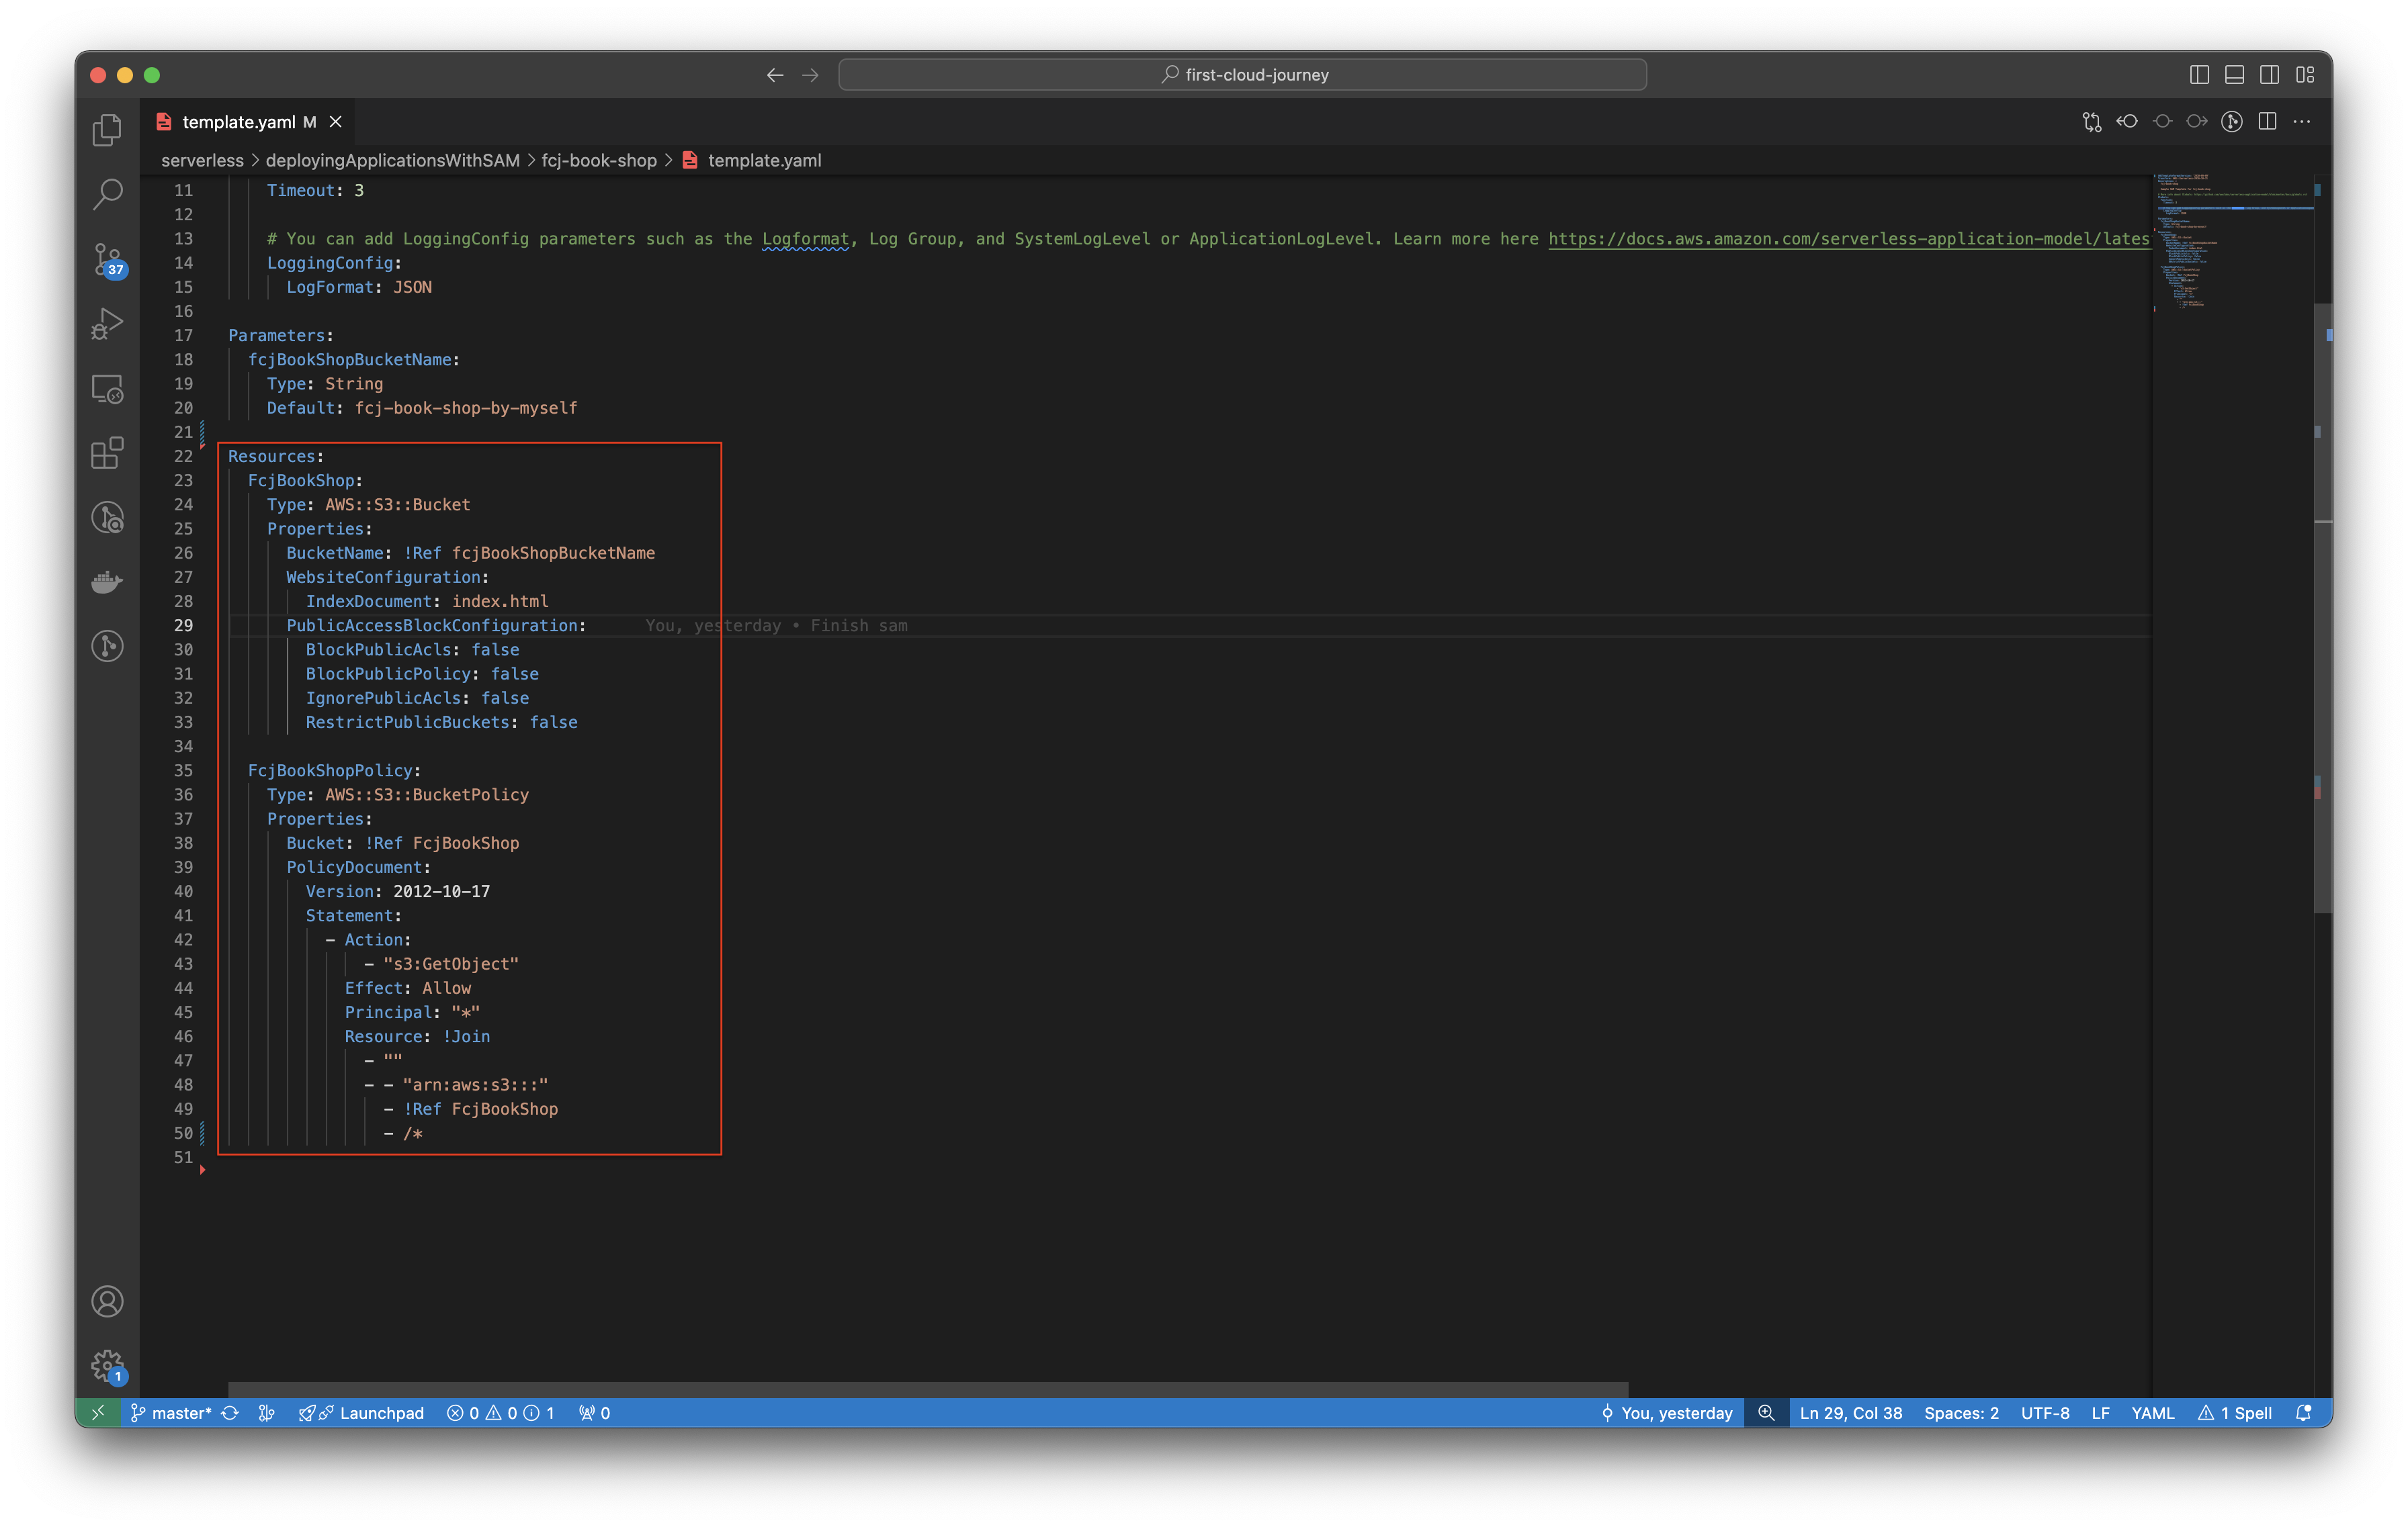2408x1527 pixels.
Task: Open Customize Layout options
Action: coord(2305,75)
